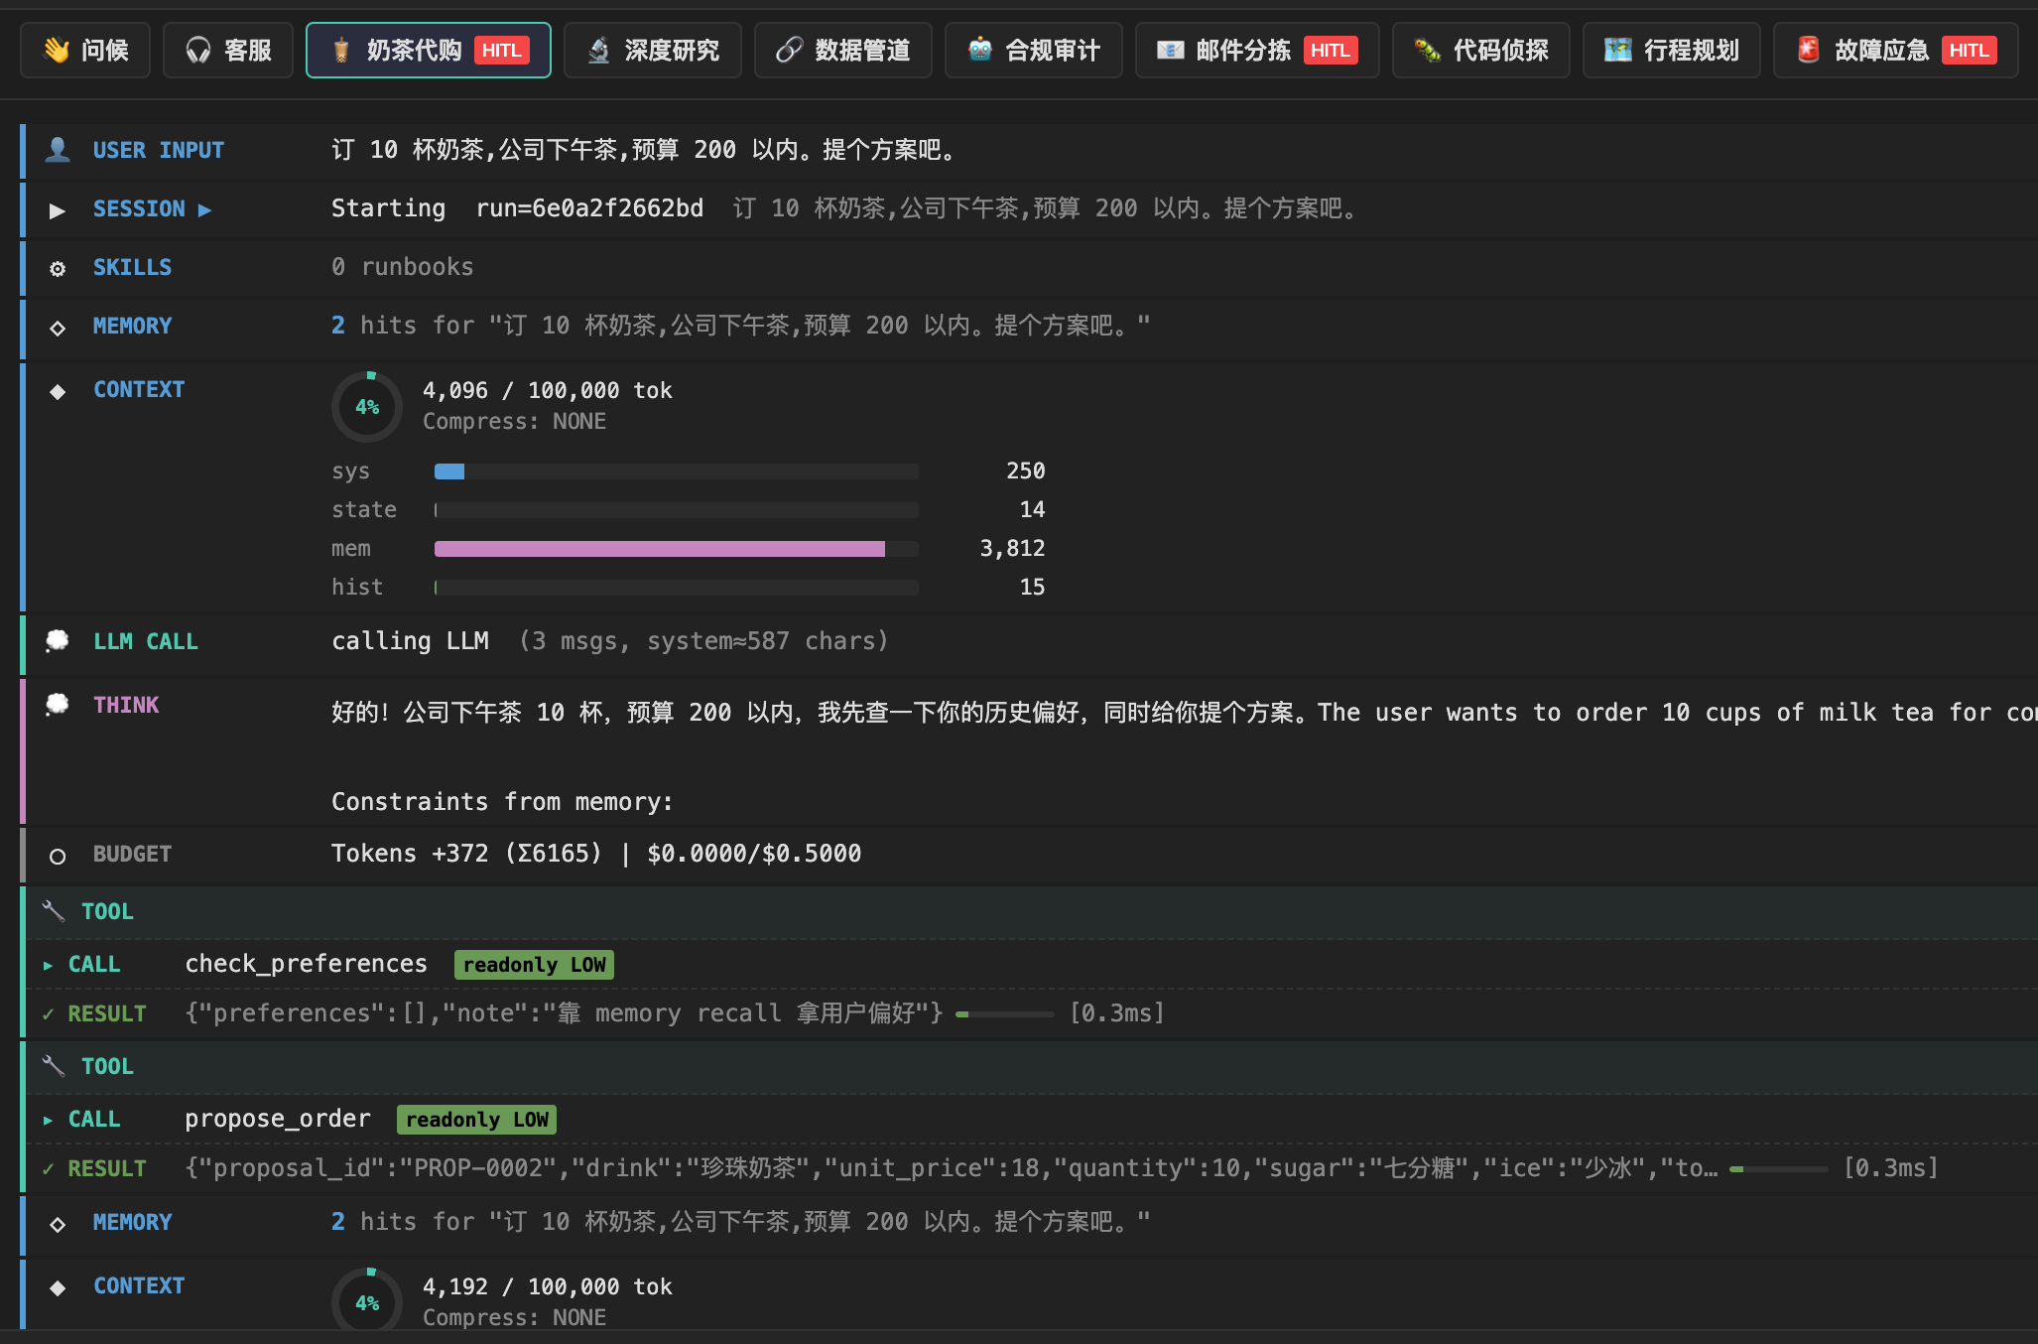Click the 'calling LLM' message text
This screenshot has width=2038, height=1344.
410,641
